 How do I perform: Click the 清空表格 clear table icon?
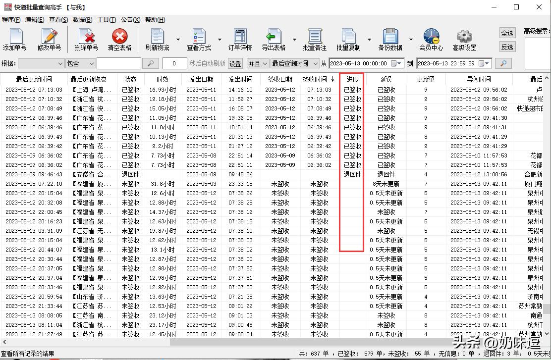tap(119, 39)
